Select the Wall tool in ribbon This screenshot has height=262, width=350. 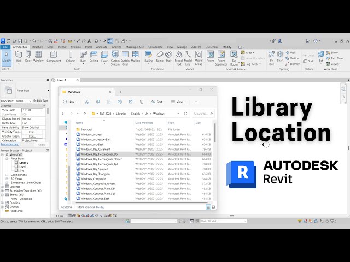19,57
